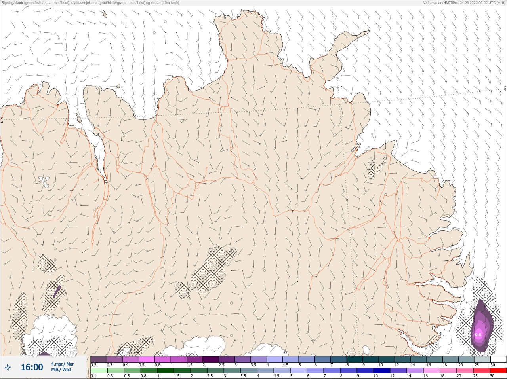Click the bottom-row legend swatch labeled 0.5
The image size is (507, 379).
(132, 371)
